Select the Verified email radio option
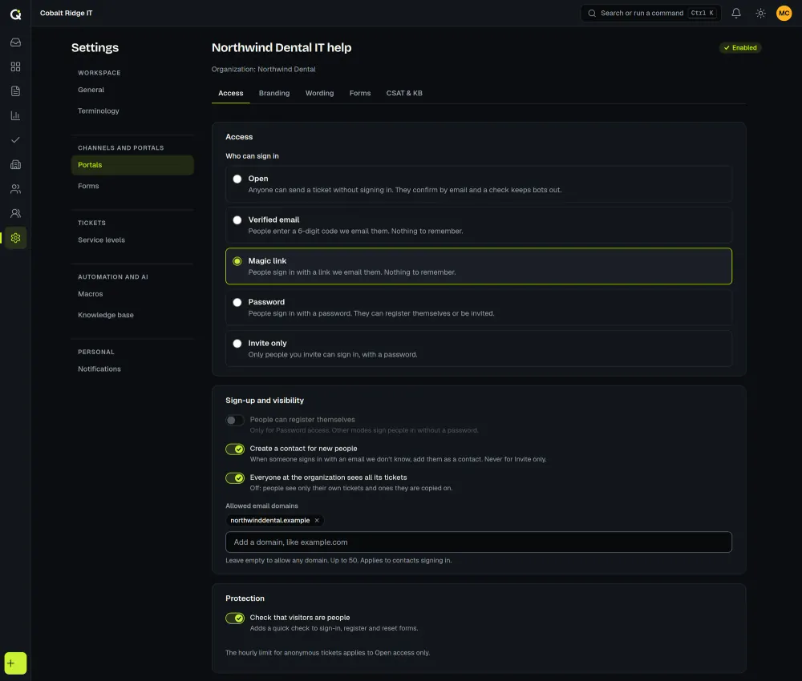802x681 pixels. 237,220
